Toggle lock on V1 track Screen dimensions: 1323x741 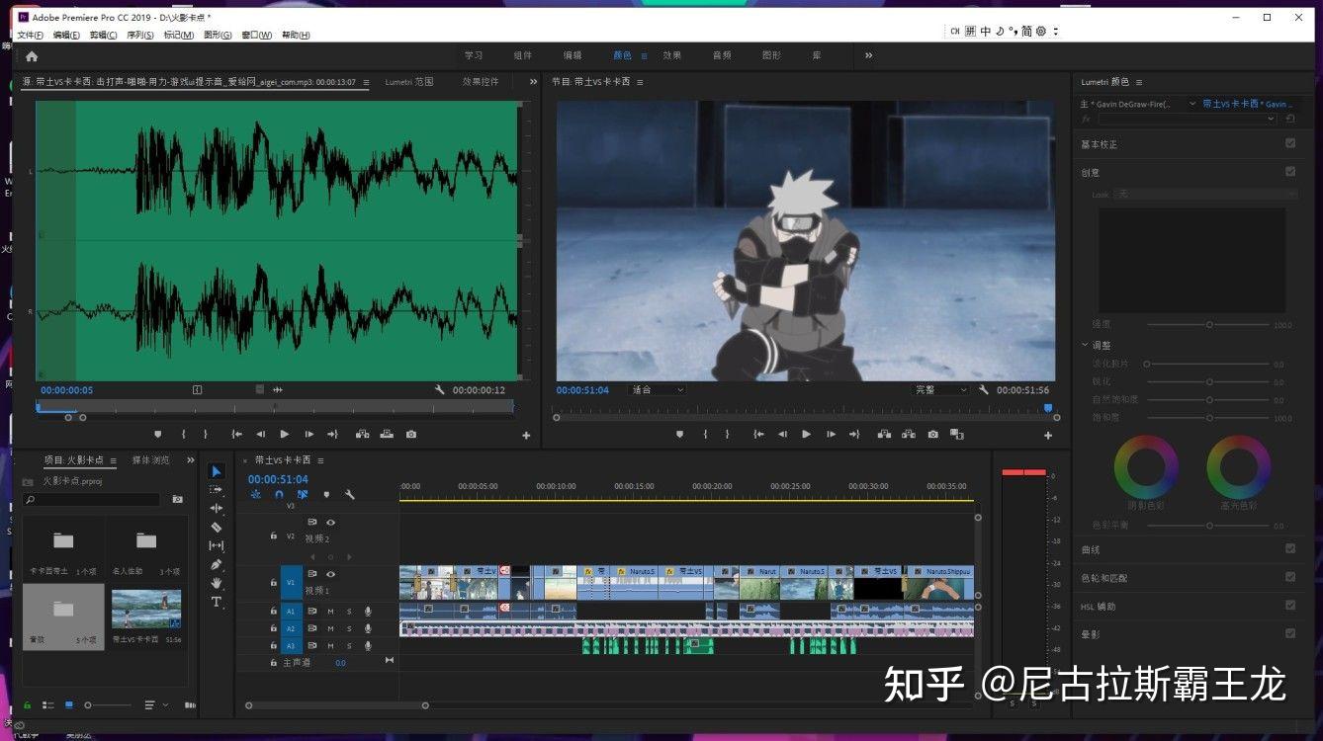tap(274, 583)
